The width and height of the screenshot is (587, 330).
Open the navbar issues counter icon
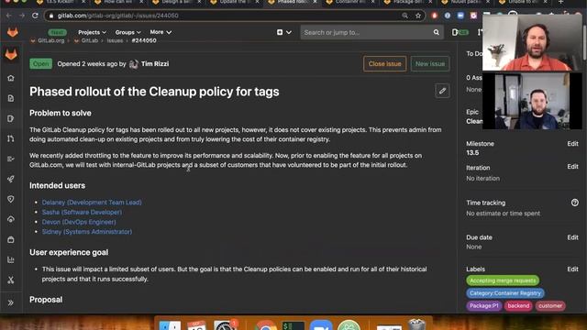point(460,32)
